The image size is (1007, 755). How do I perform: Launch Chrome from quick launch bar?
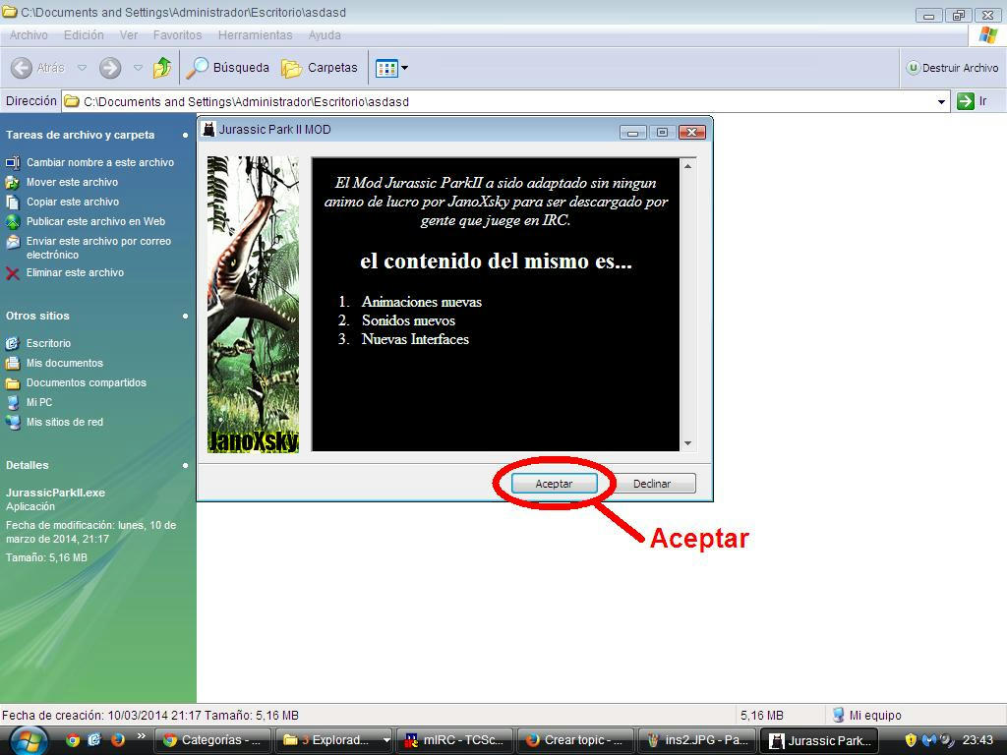73,740
